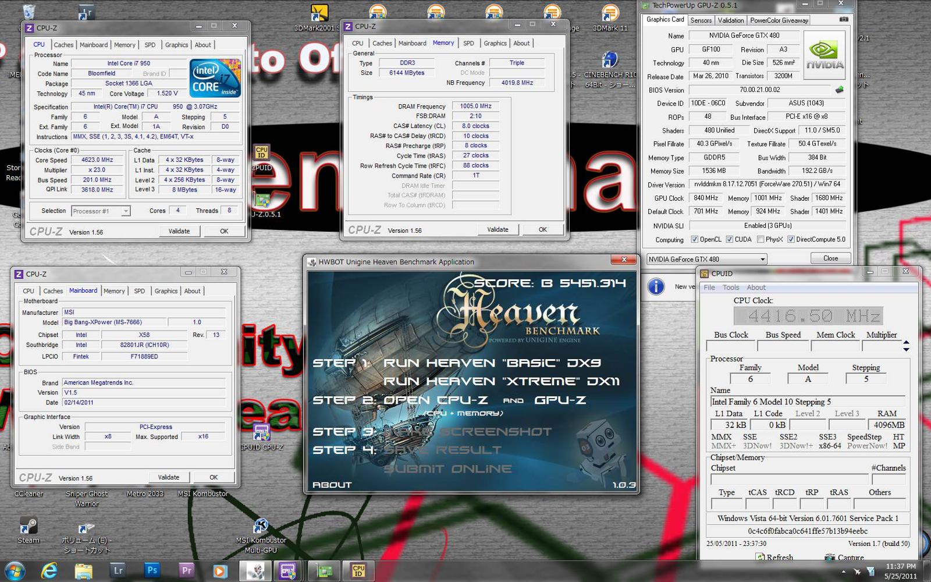The width and height of the screenshot is (931, 582).
Task: Switch to the GPU-Z taskbar button
Action: point(324,571)
